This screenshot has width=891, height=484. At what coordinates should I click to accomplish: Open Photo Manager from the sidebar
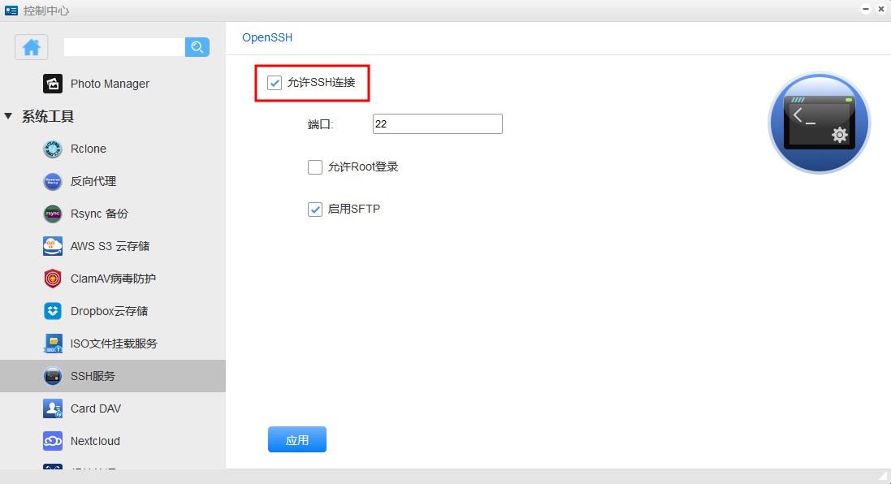point(110,84)
